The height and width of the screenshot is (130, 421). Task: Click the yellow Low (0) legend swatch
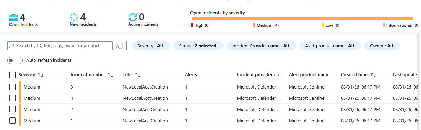[323, 25]
